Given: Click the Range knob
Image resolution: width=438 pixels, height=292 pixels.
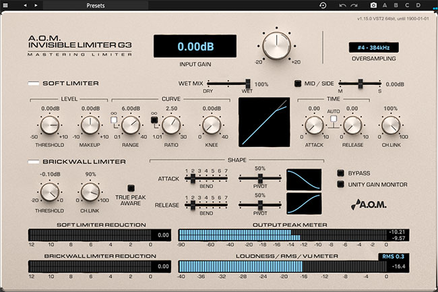Looking at the screenshot, I should pos(131,125).
